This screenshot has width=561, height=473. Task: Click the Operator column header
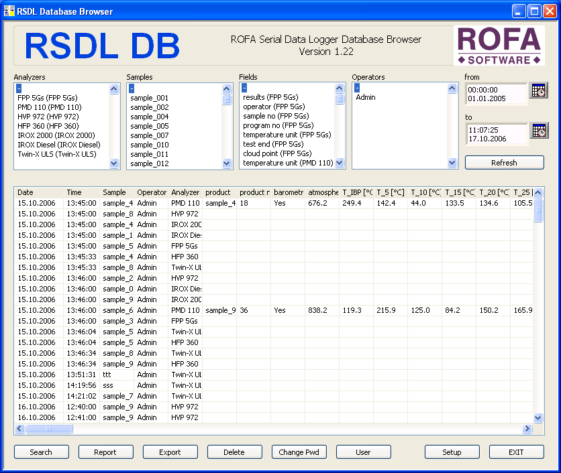click(x=152, y=192)
